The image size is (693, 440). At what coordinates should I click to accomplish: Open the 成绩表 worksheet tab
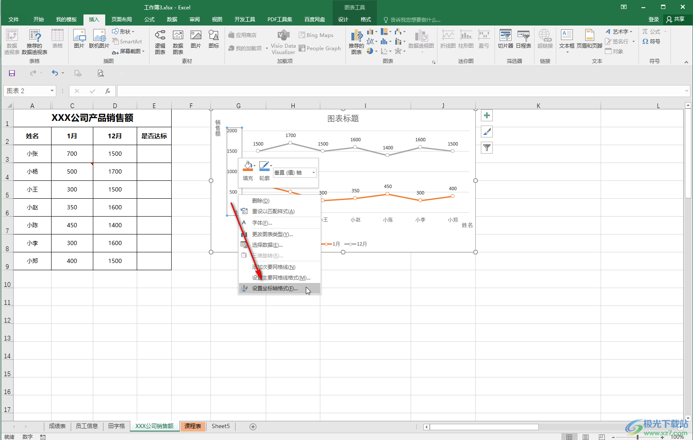coord(57,426)
